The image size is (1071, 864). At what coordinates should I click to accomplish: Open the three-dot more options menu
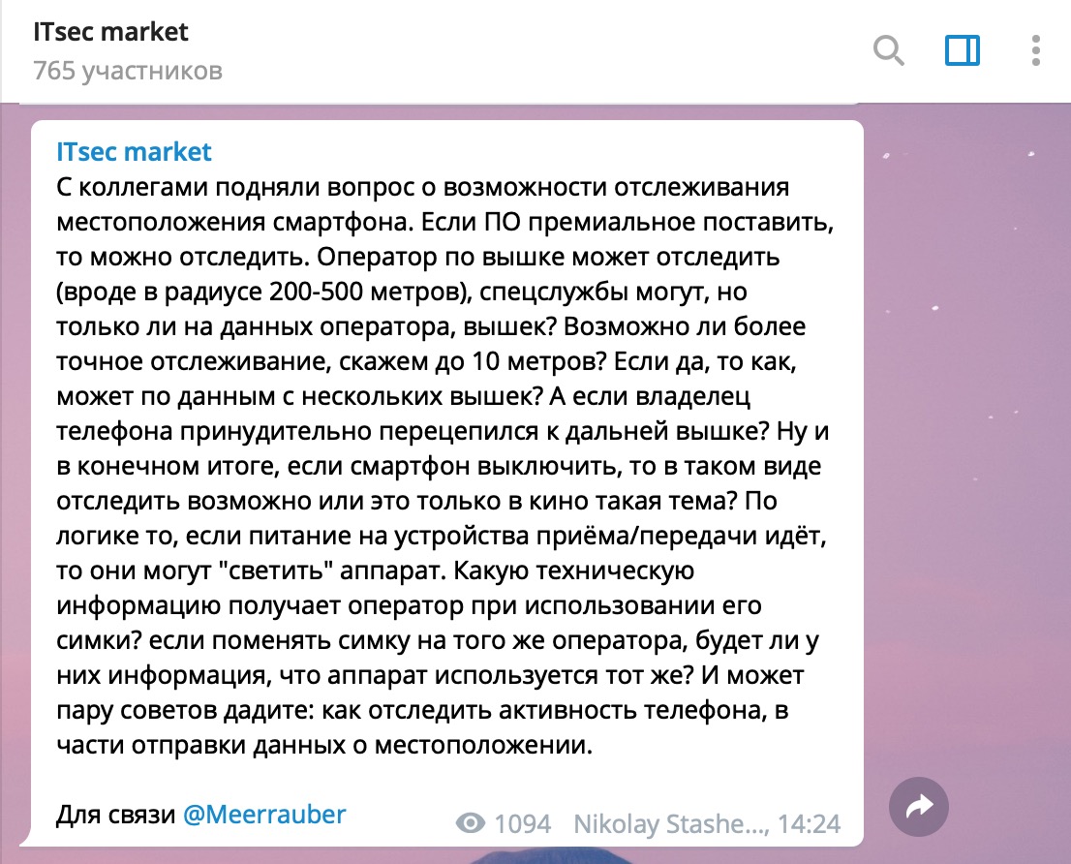coord(1035,49)
